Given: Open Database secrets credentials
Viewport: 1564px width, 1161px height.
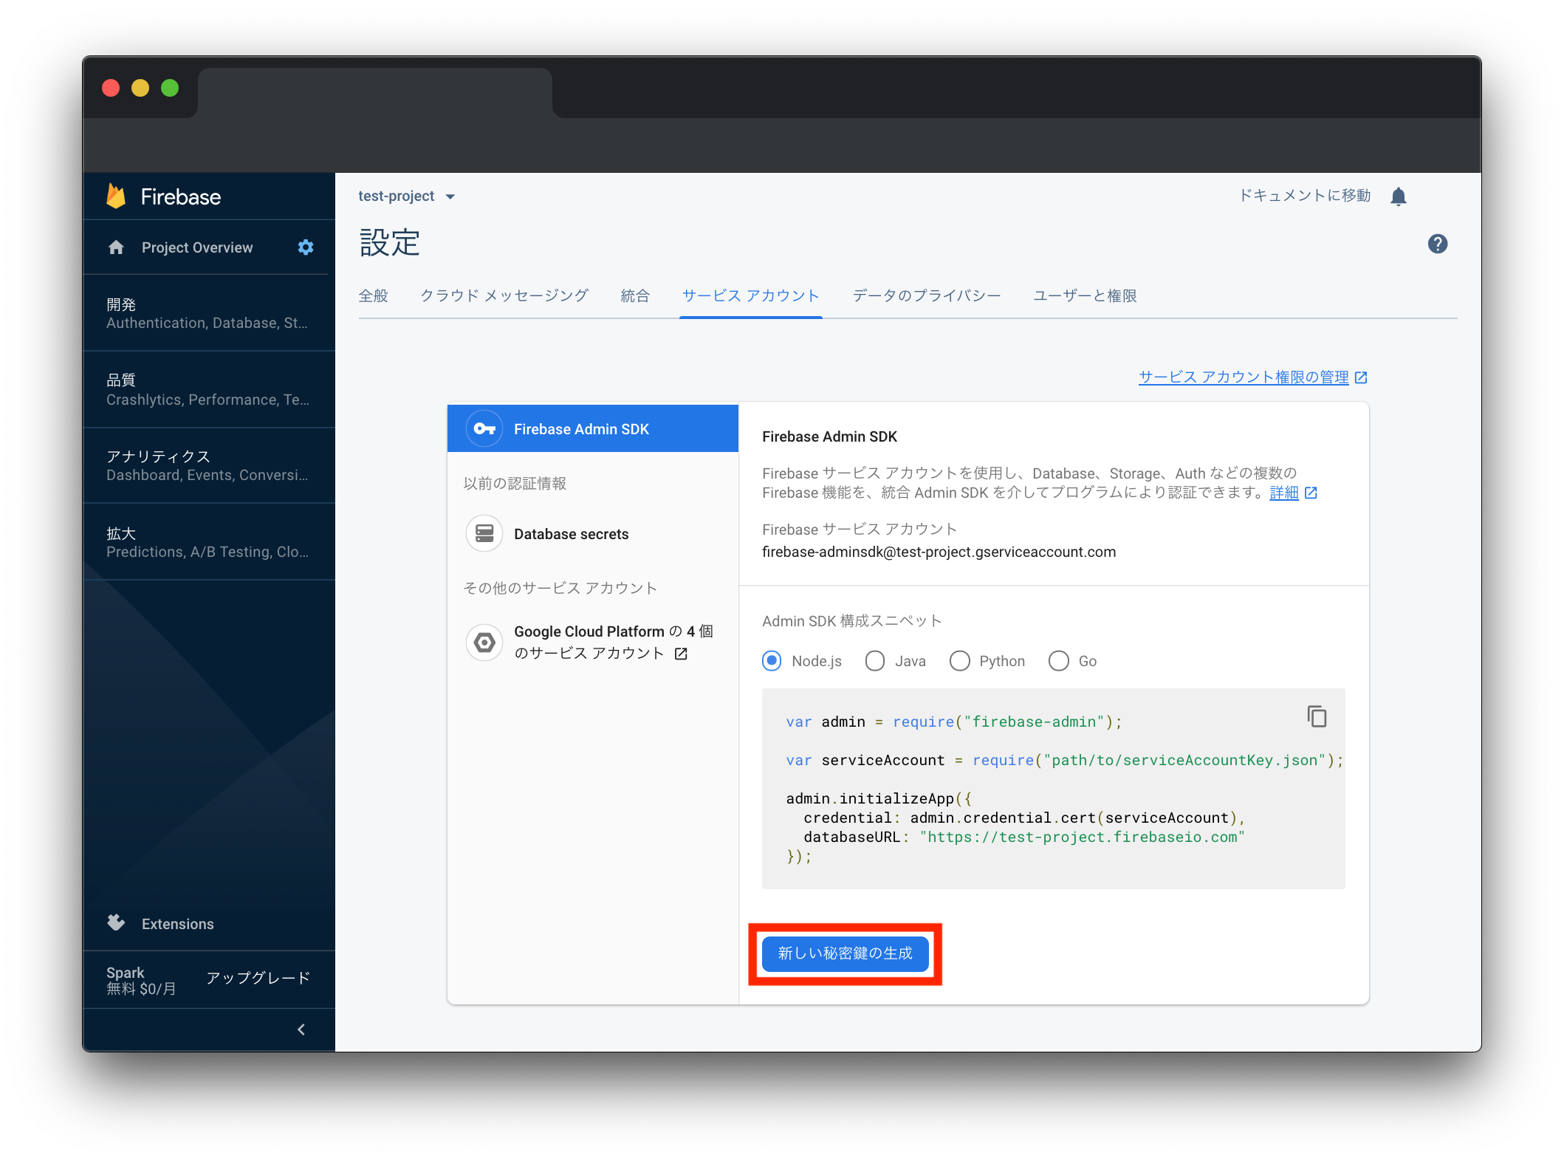Looking at the screenshot, I should [x=571, y=533].
